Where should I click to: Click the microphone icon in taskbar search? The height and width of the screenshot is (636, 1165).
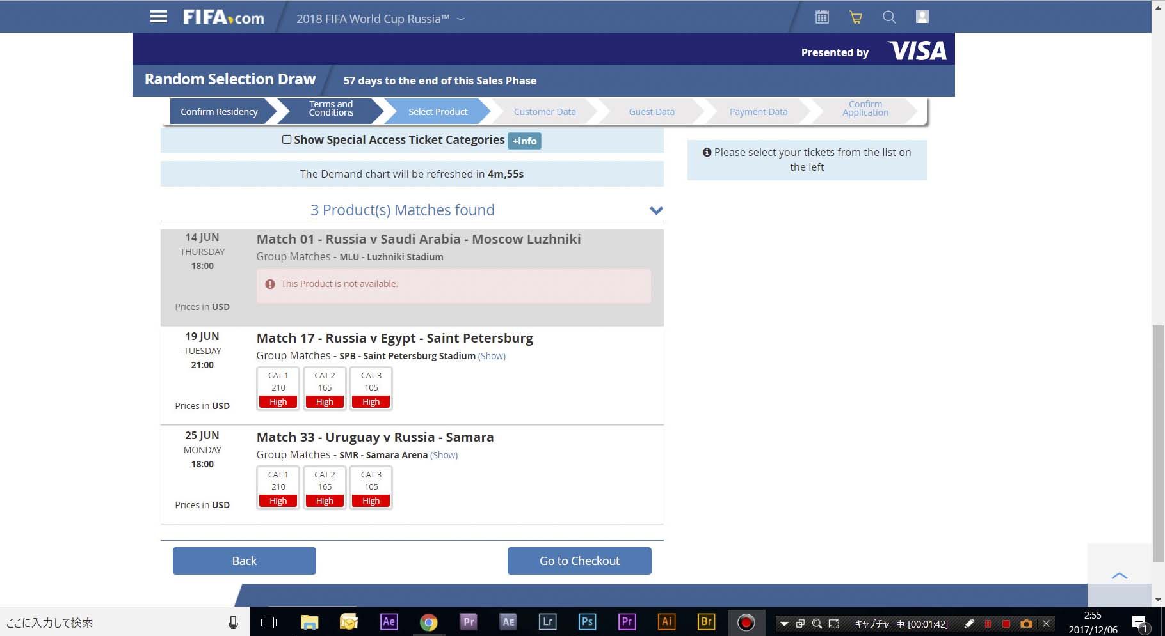tap(233, 622)
